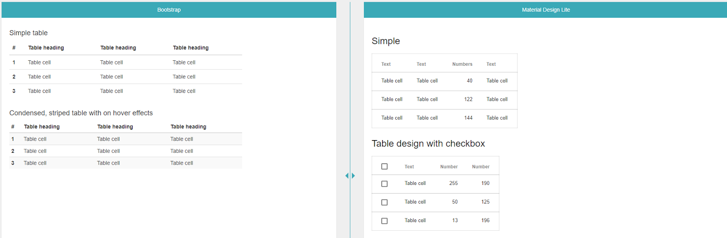Select the cell with value 40
Image resolution: width=727 pixels, height=238 pixels.
tap(469, 81)
